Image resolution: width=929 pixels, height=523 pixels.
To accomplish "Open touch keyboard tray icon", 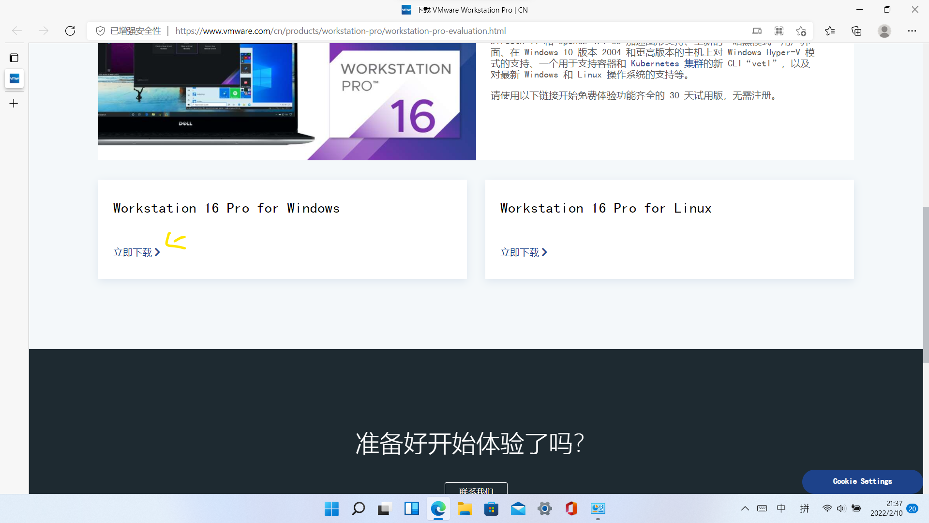I will pos(762,508).
